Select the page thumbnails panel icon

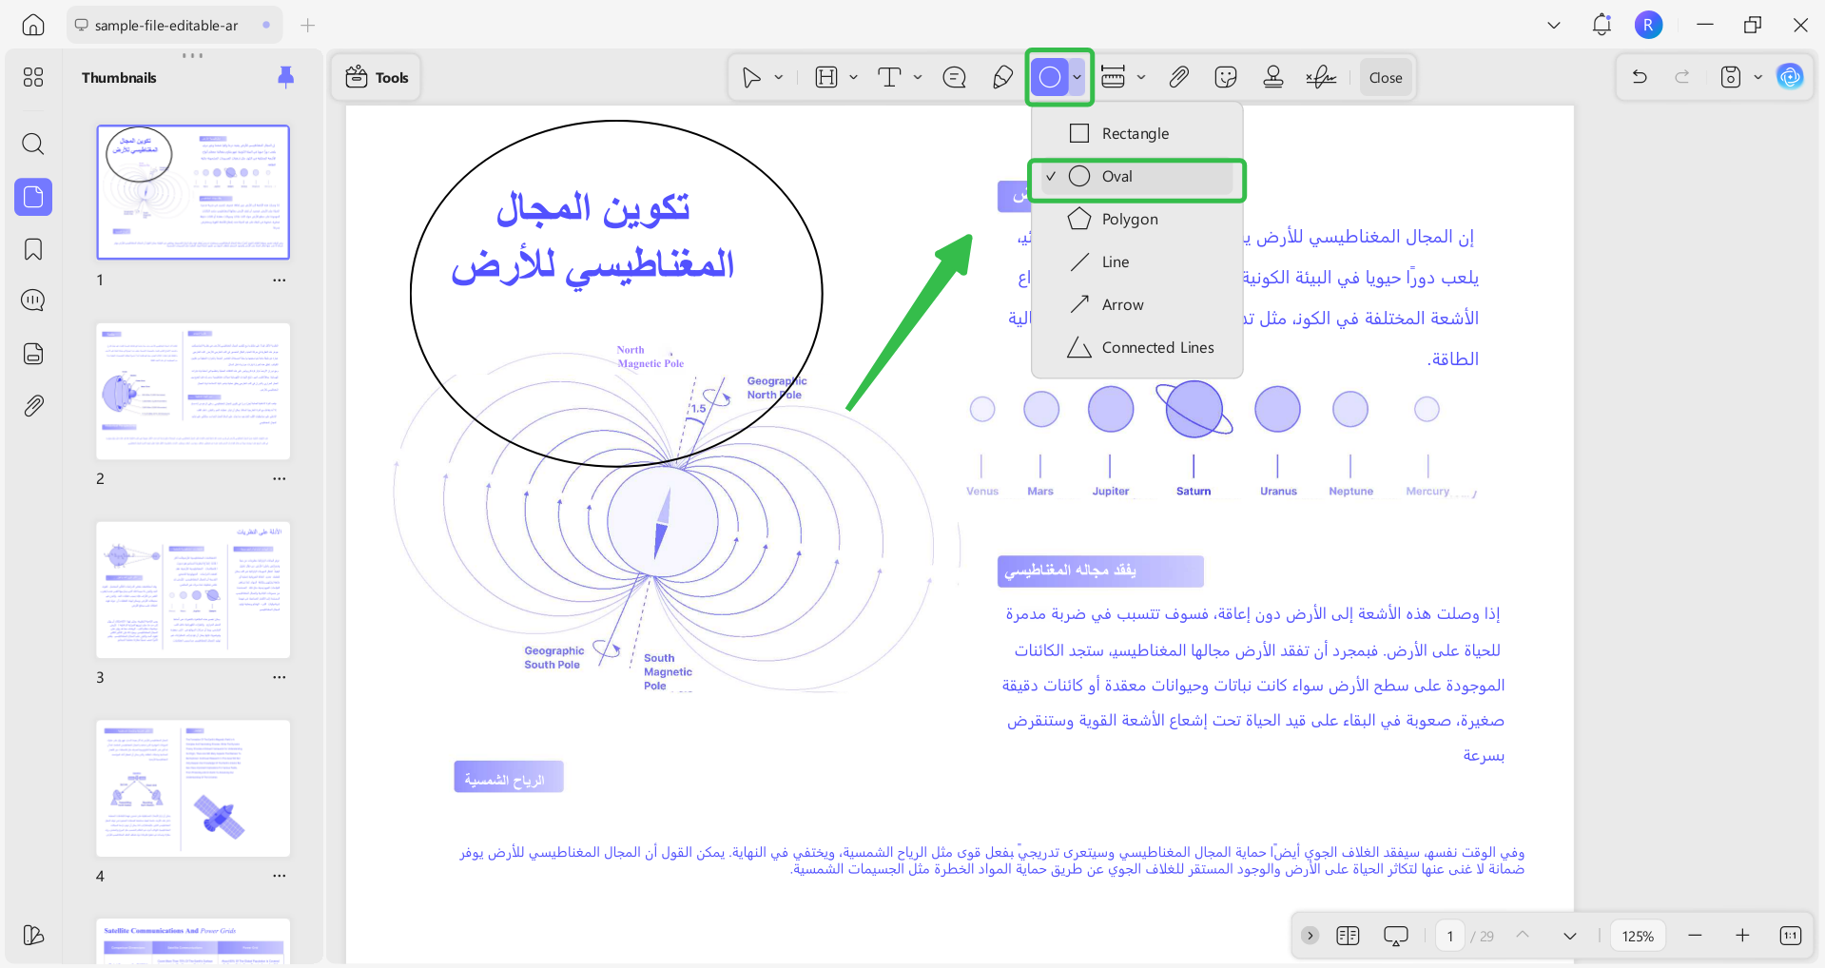[33, 197]
